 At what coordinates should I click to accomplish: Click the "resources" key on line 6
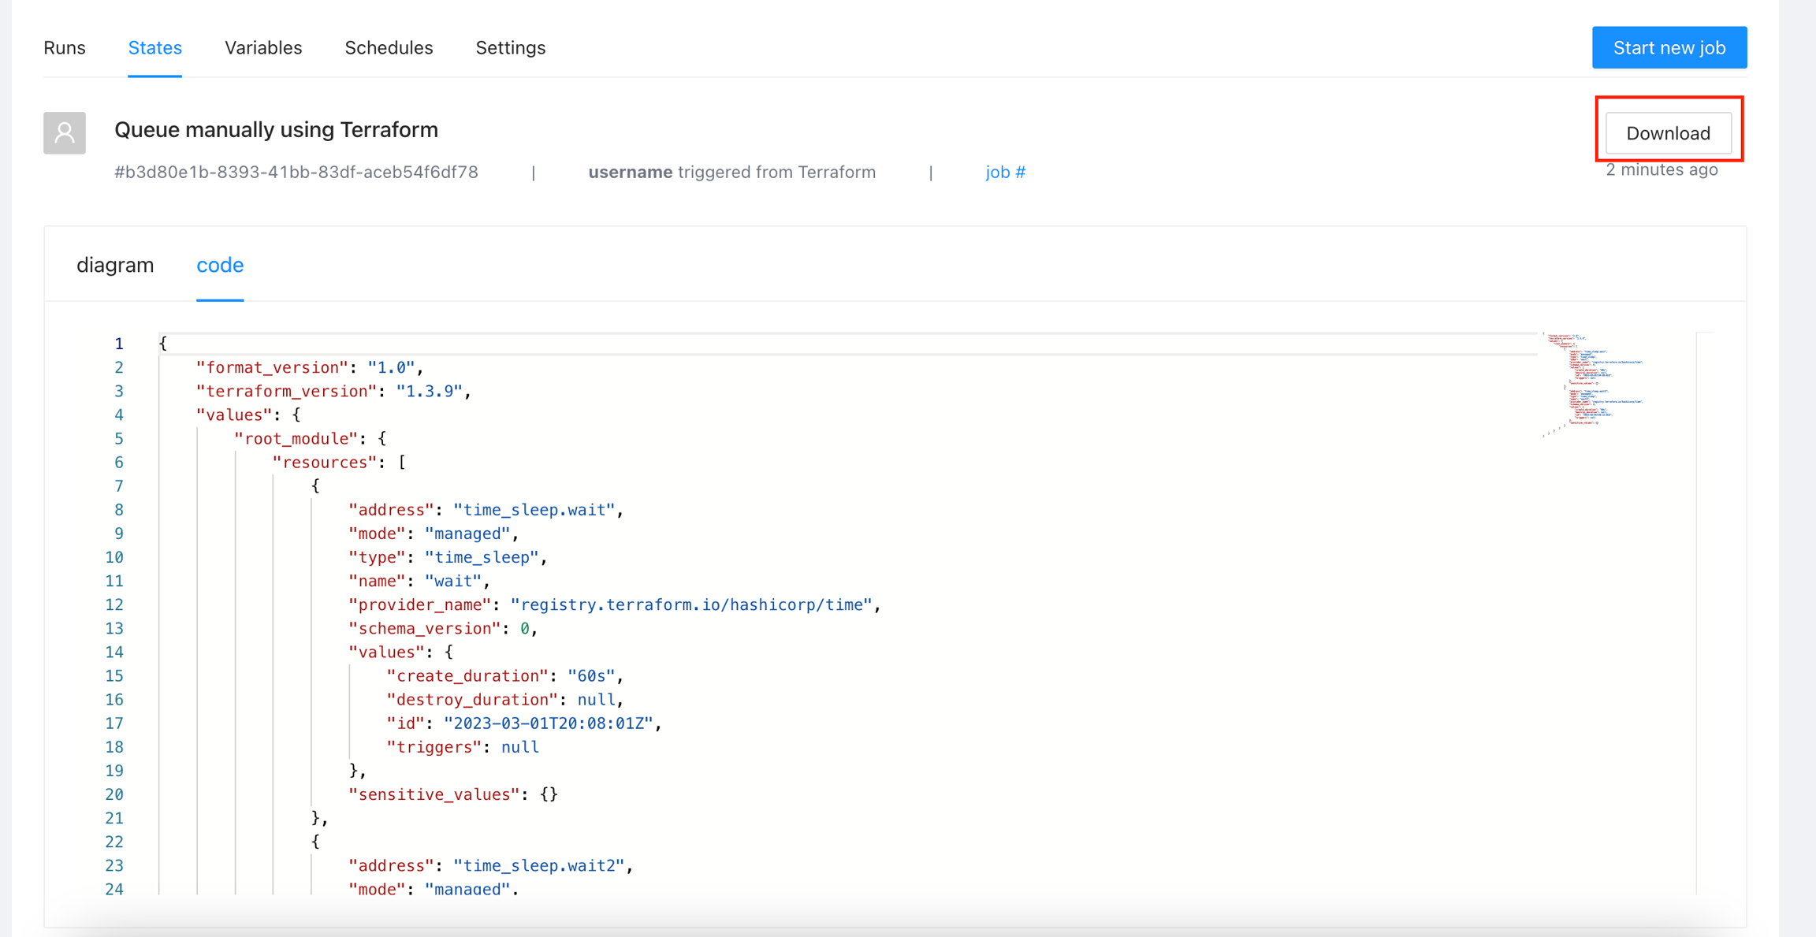point(324,463)
